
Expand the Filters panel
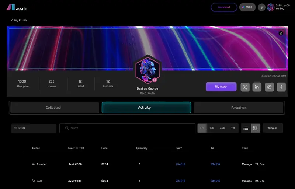click(33, 128)
